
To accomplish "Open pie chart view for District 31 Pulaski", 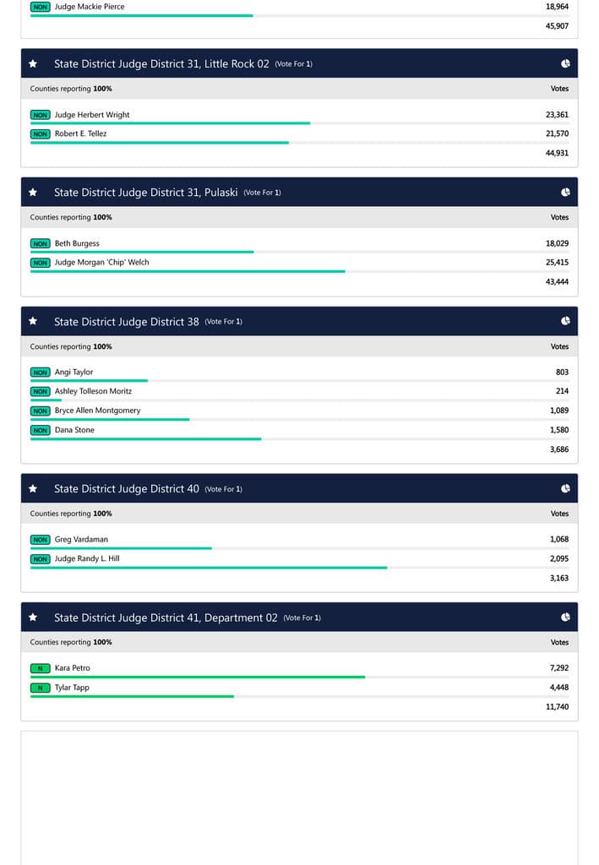I will [x=565, y=193].
